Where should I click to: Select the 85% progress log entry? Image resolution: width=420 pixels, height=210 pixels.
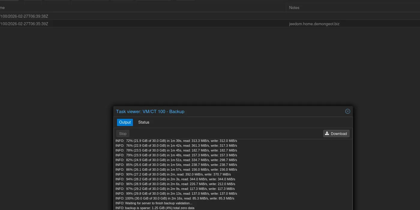click(x=176, y=165)
